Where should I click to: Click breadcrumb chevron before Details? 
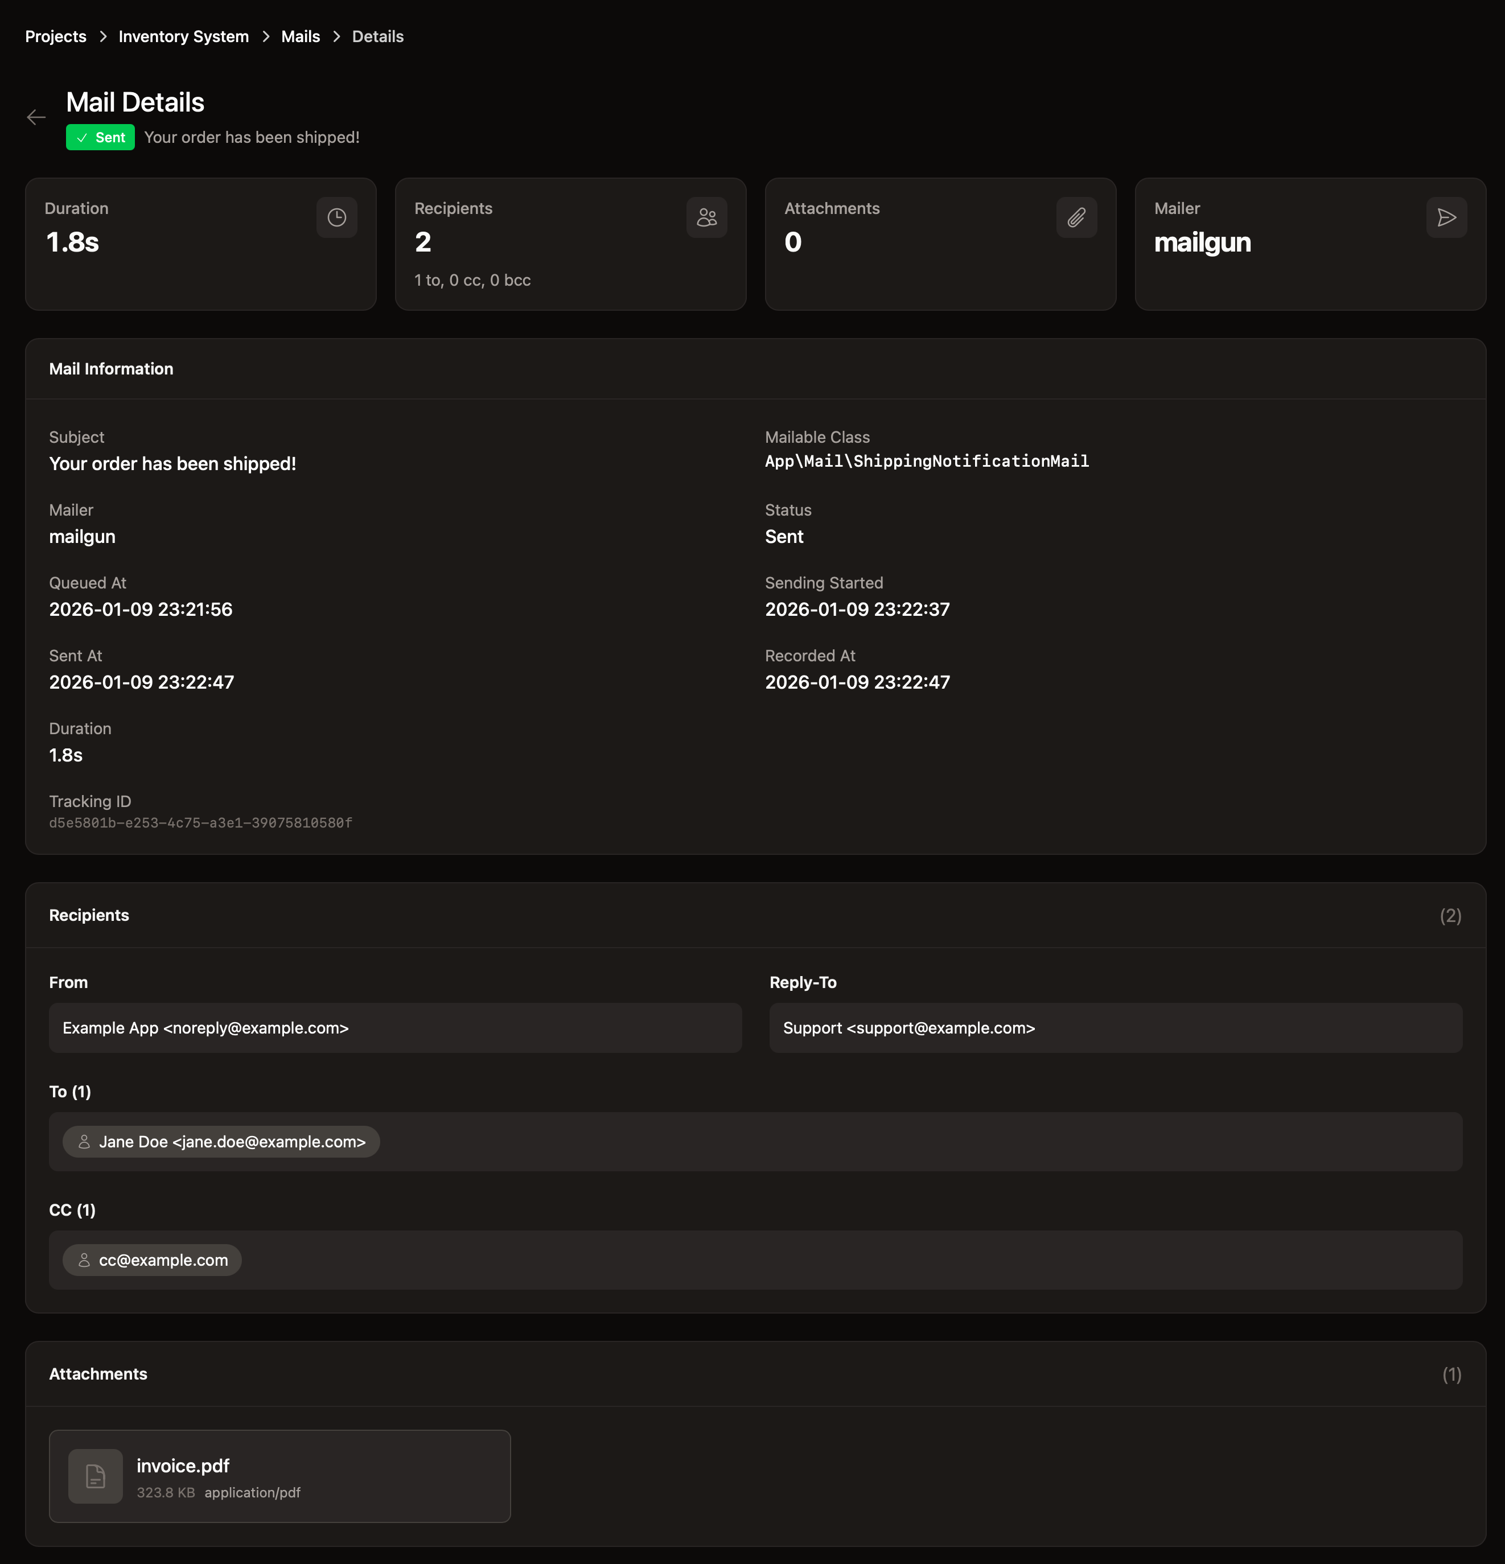(336, 36)
